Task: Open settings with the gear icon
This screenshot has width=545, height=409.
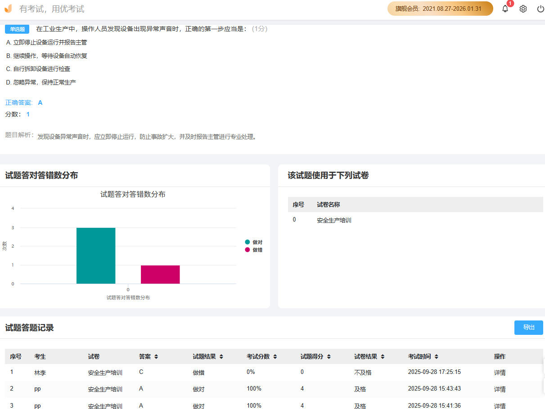Action: pos(522,8)
